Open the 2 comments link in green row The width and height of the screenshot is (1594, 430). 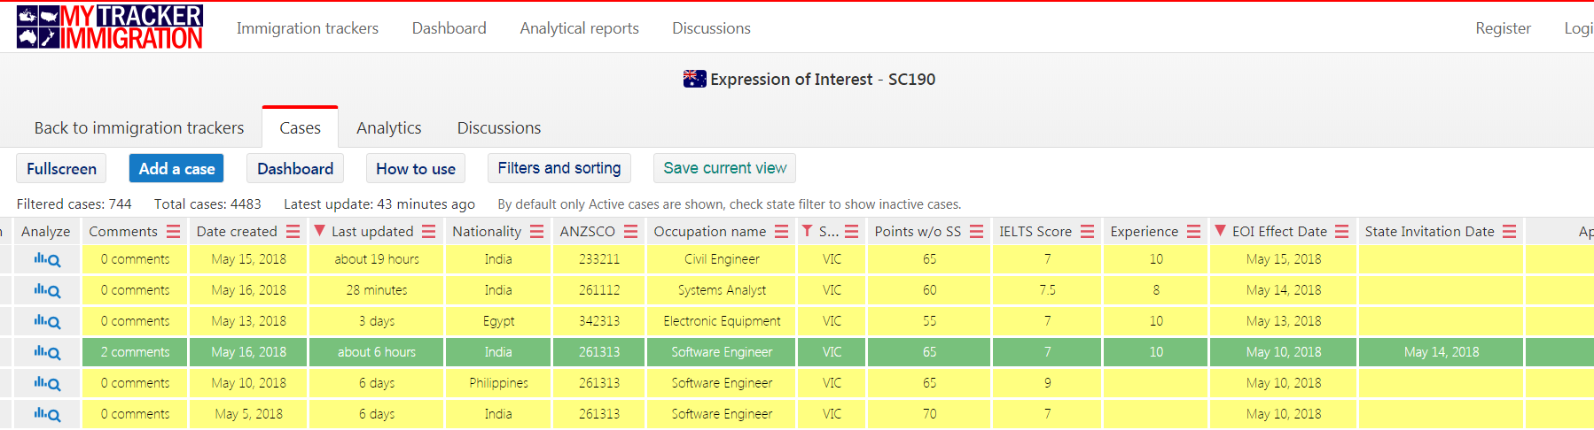click(x=135, y=352)
